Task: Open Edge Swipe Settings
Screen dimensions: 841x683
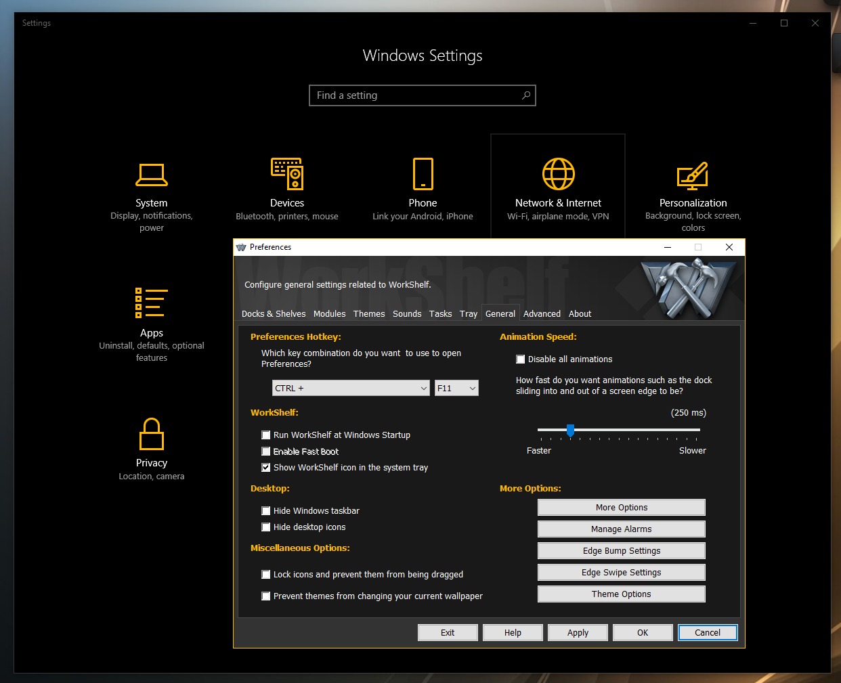Action: pos(622,573)
